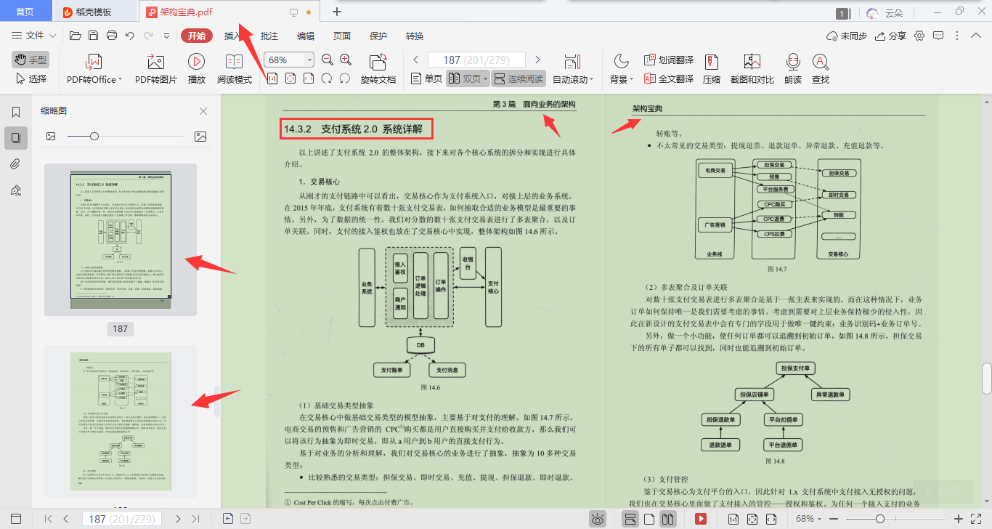
Task: Click the PDF转图片 tool
Action: tap(156, 70)
